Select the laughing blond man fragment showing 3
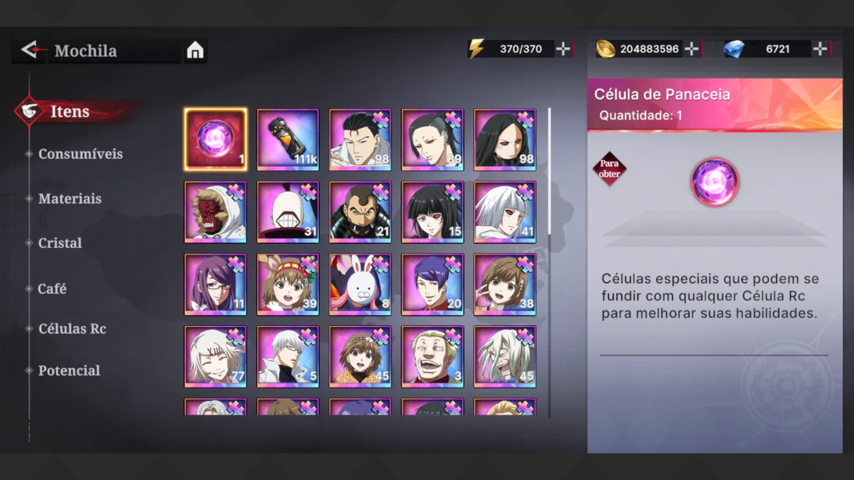This screenshot has width=854, height=480. click(432, 356)
